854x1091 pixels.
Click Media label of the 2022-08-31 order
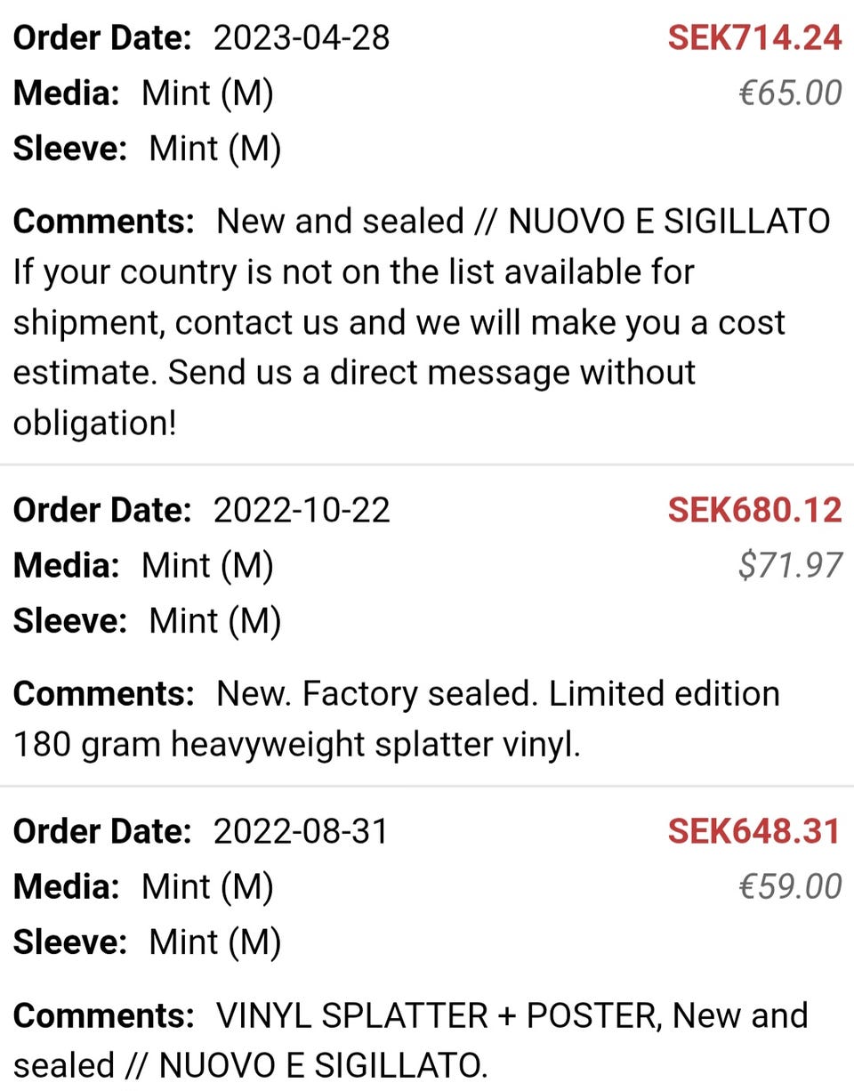[x=67, y=886]
